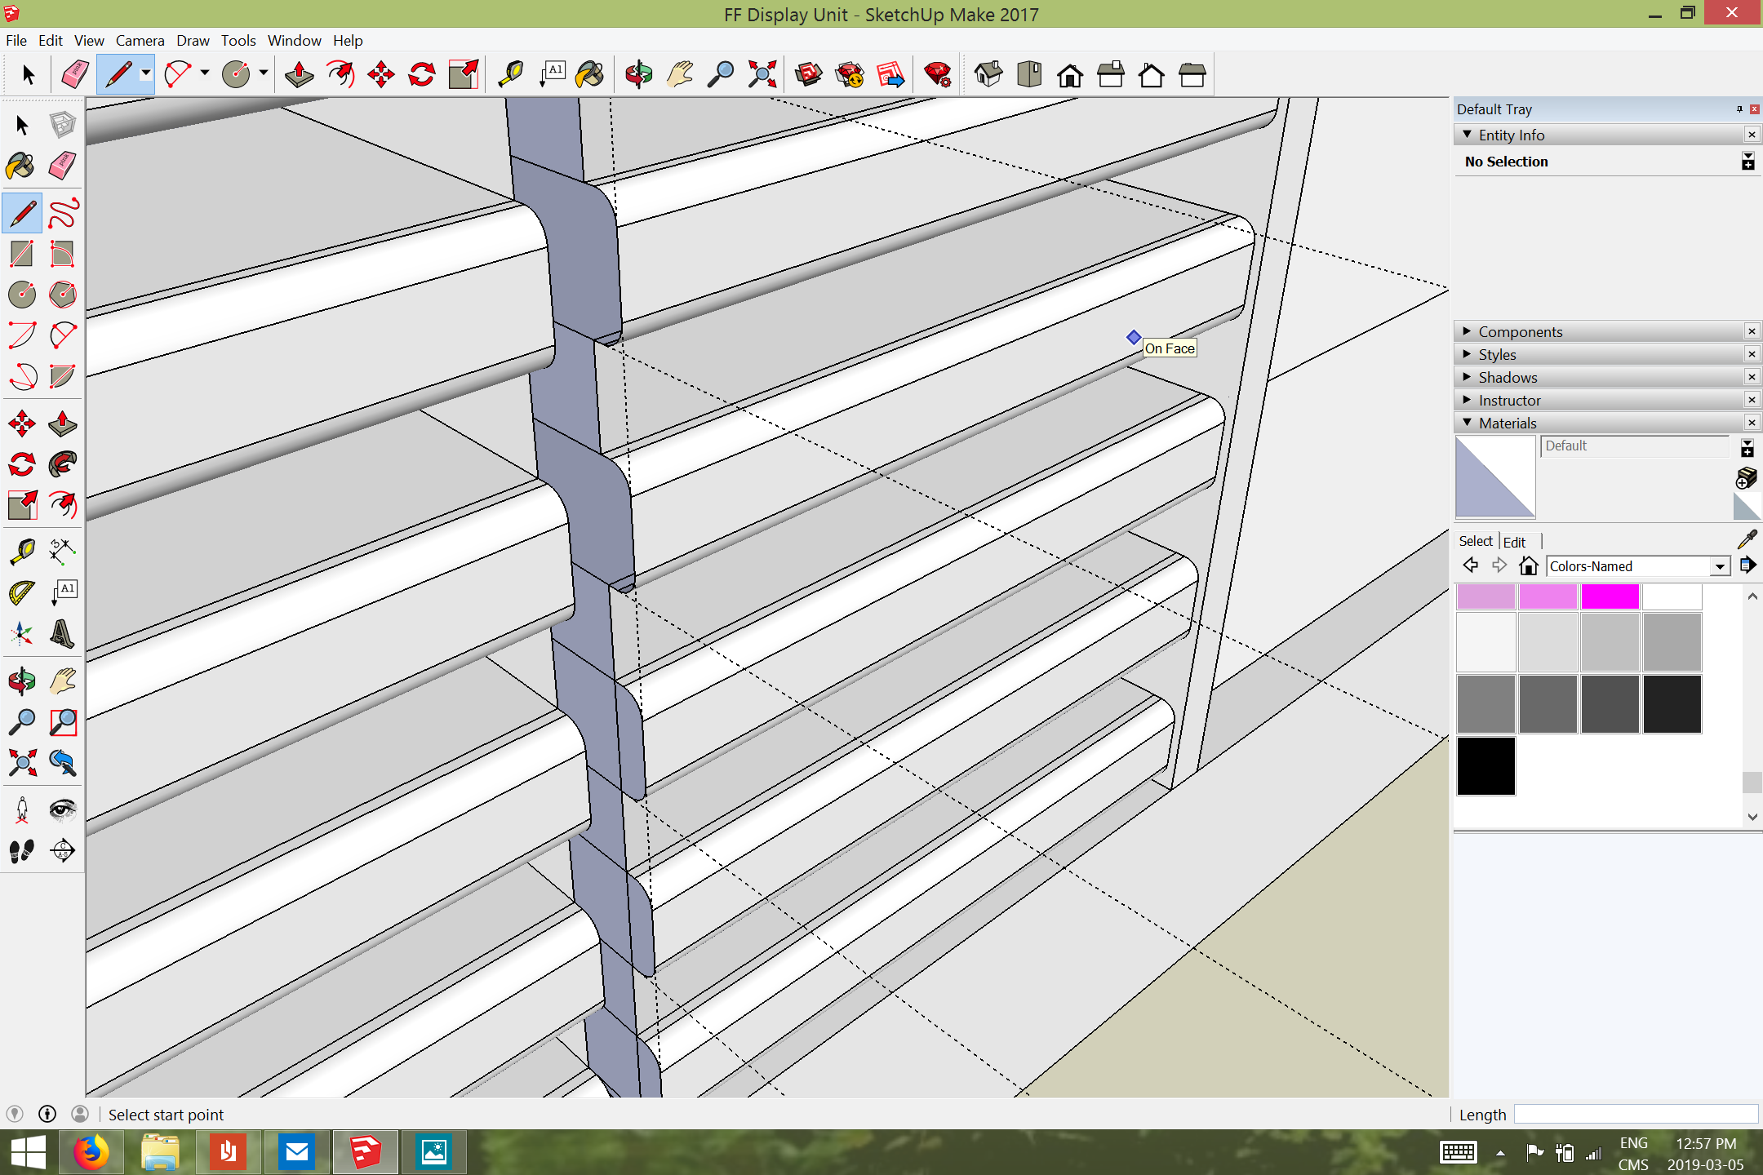Click the Length measurement input field
Viewport: 1763px width, 1175px height.
tap(1635, 1114)
